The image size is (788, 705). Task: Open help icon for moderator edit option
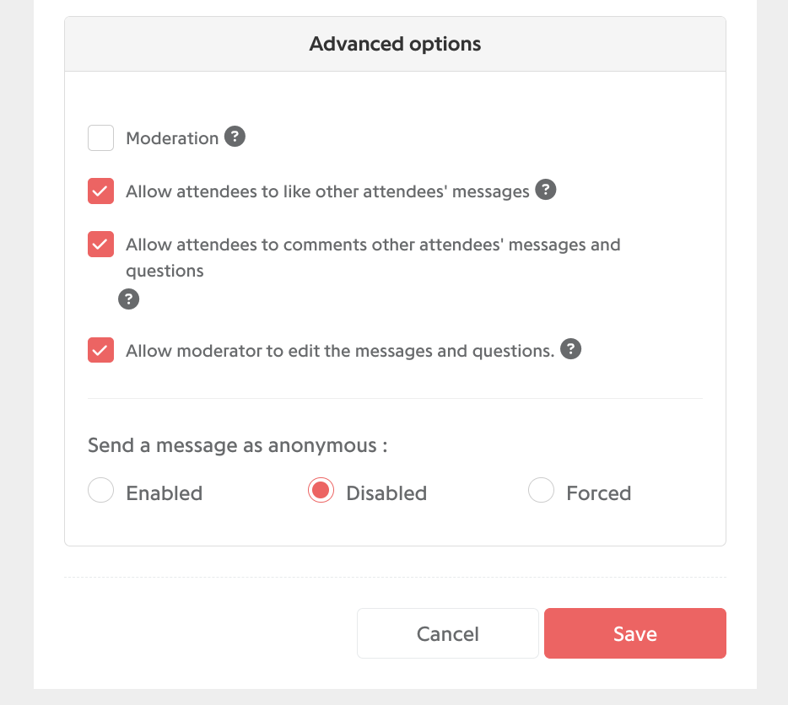pyautogui.click(x=570, y=349)
